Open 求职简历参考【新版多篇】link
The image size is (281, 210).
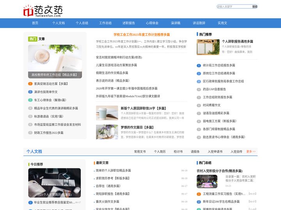click(x=112, y=178)
